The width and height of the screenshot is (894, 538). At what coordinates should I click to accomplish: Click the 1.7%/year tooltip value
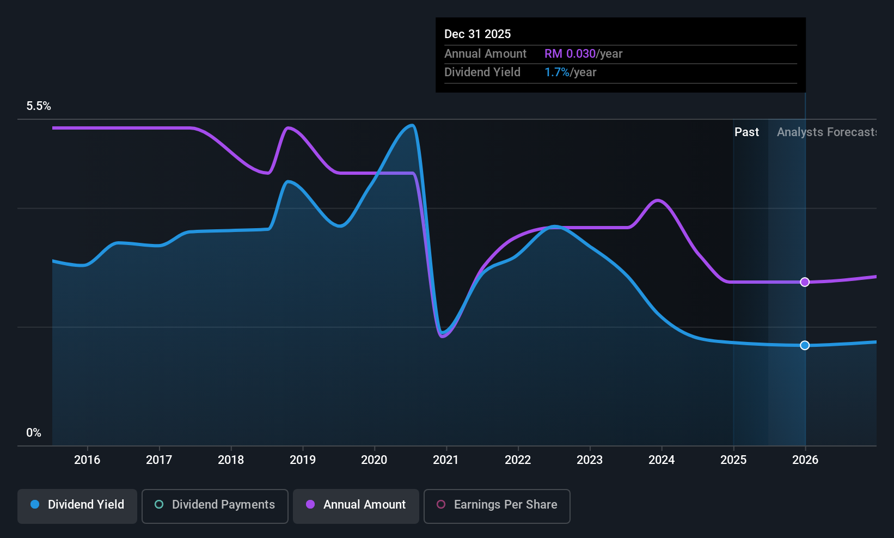coord(571,72)
